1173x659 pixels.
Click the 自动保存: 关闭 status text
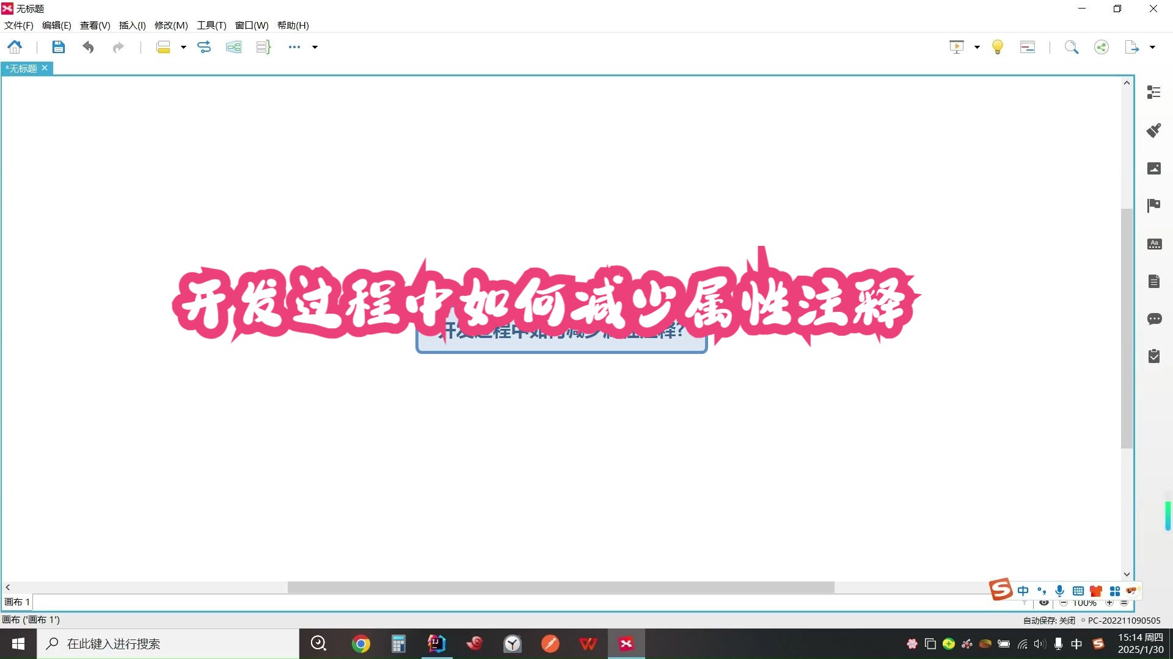[x=1049, y=620]
